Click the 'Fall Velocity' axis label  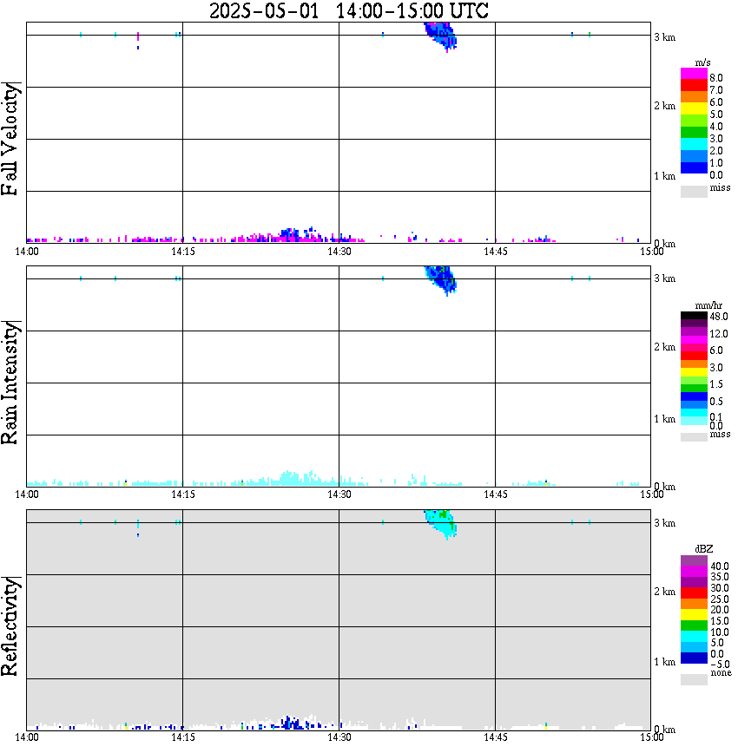click(10, 139)
